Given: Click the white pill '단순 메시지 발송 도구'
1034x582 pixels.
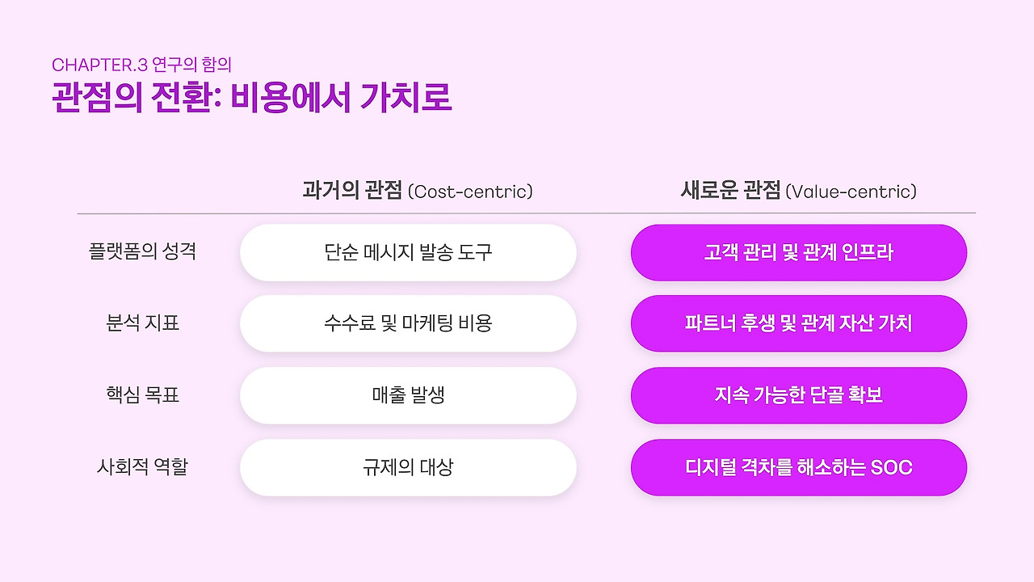Looking at the screenshot, I should 408,252.
